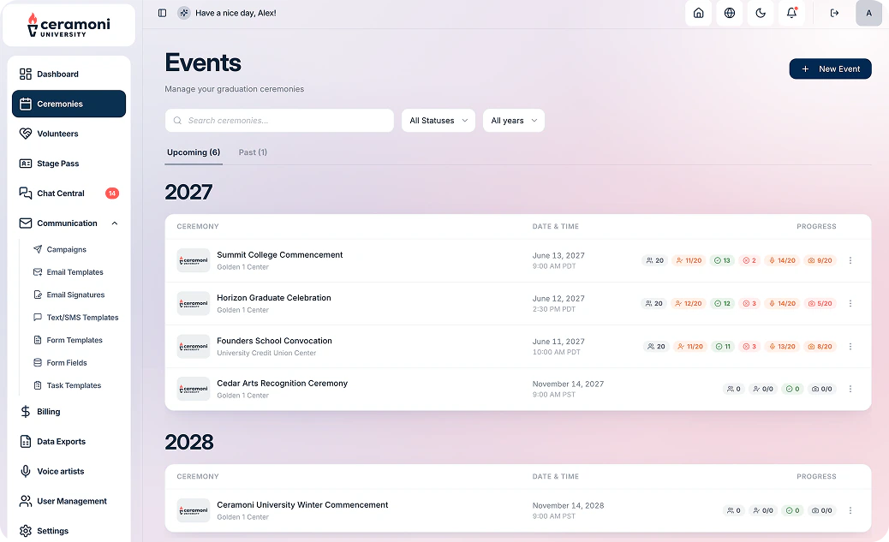Screen dimensions: 889x542
Task: Click Summit College green 13 badge
Action: [722, 260]
